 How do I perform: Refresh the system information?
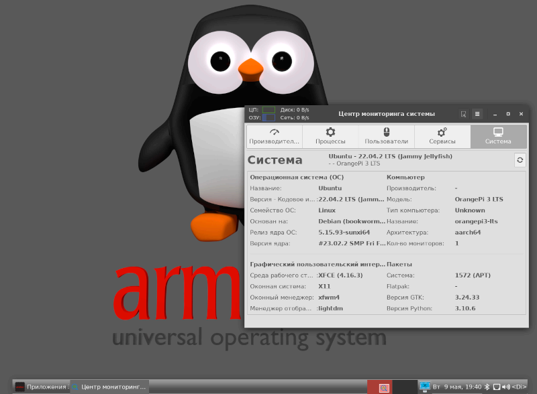pyautogui.click(x=520, y=160)
